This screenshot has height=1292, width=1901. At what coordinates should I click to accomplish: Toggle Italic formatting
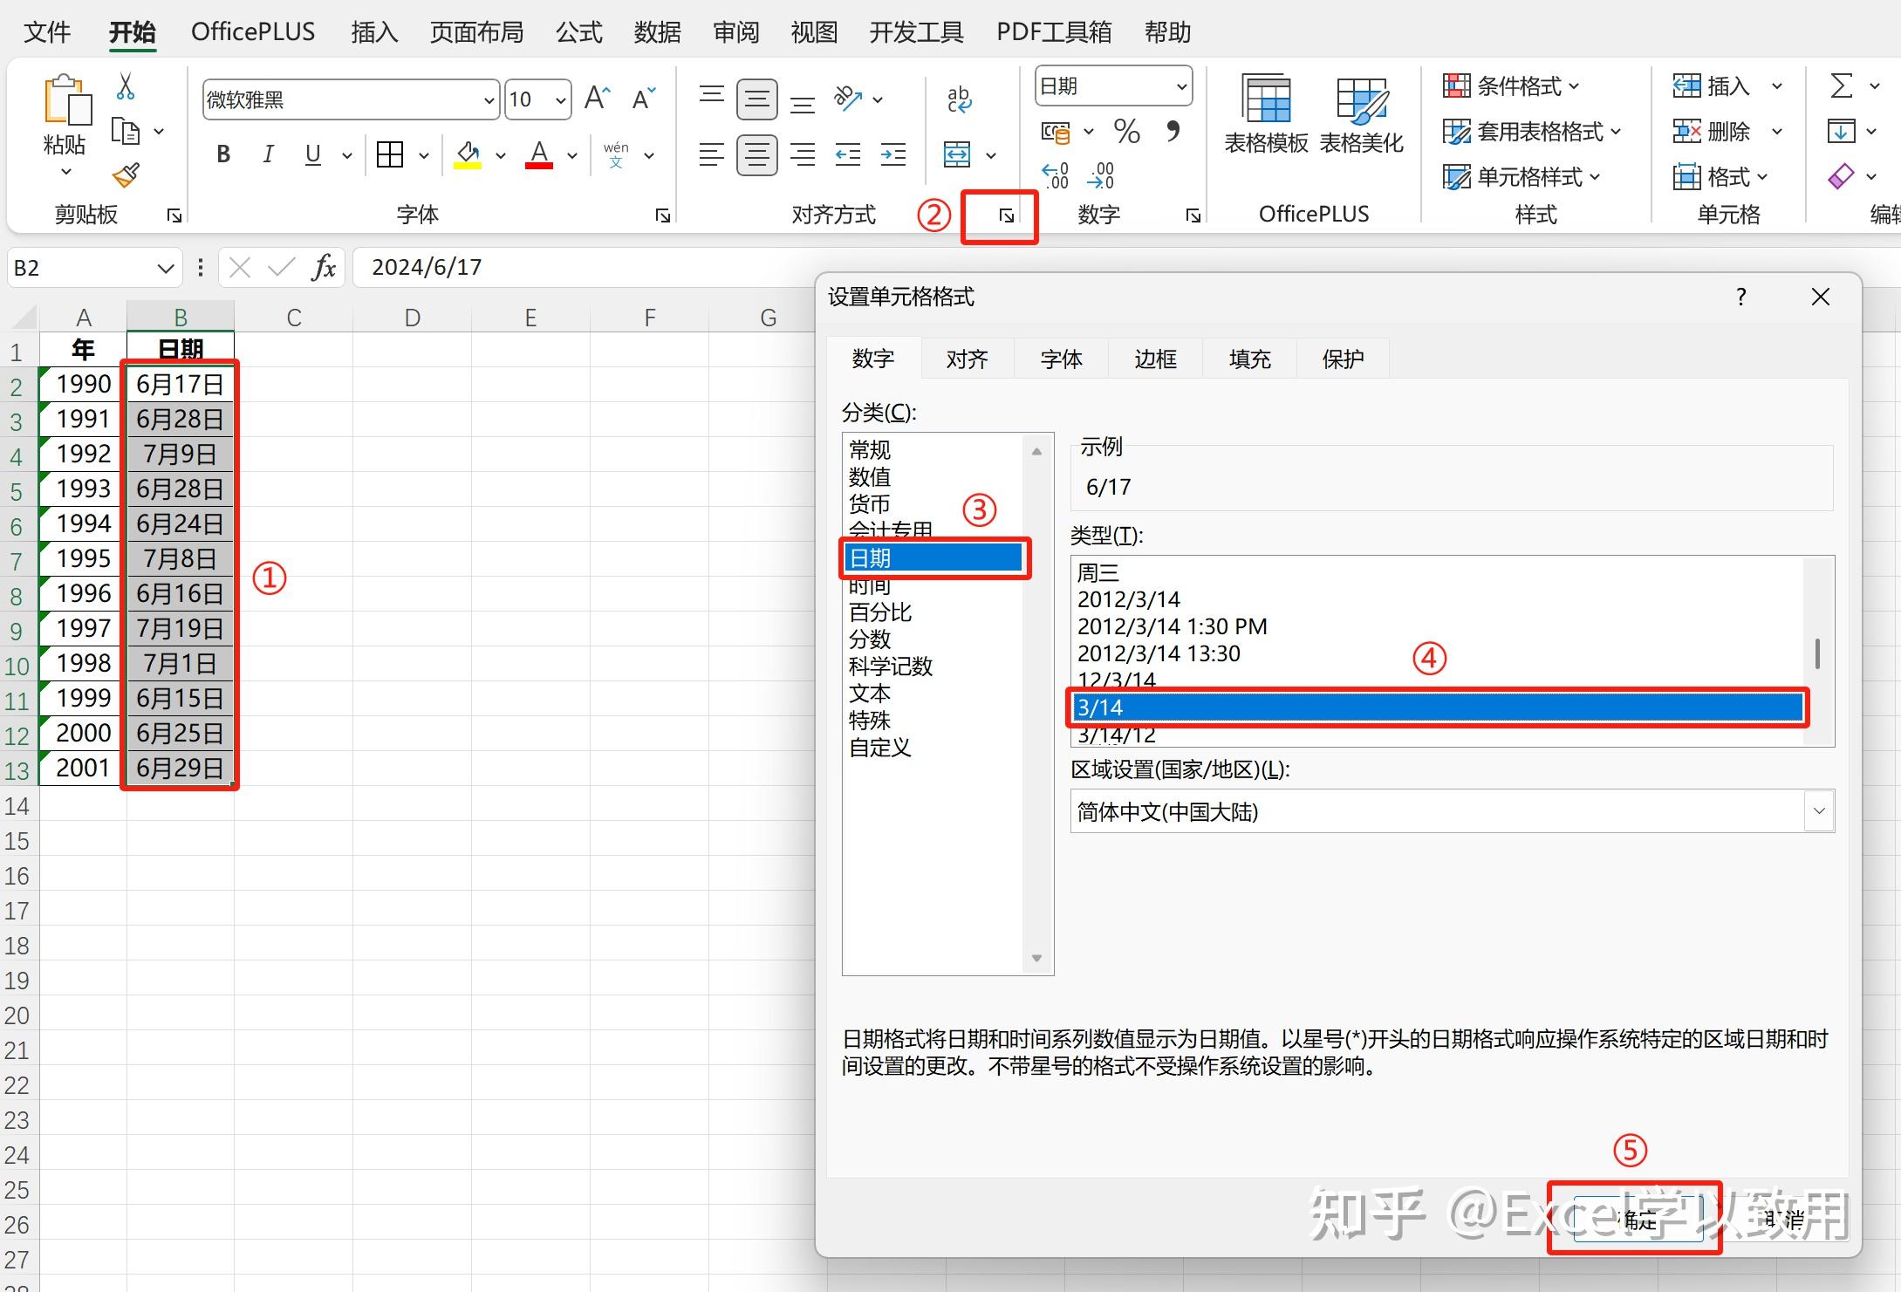[x=268, y=155]
